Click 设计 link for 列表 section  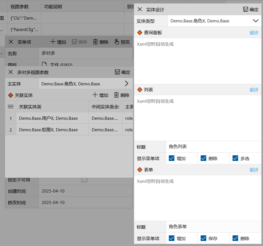[254, 90]
